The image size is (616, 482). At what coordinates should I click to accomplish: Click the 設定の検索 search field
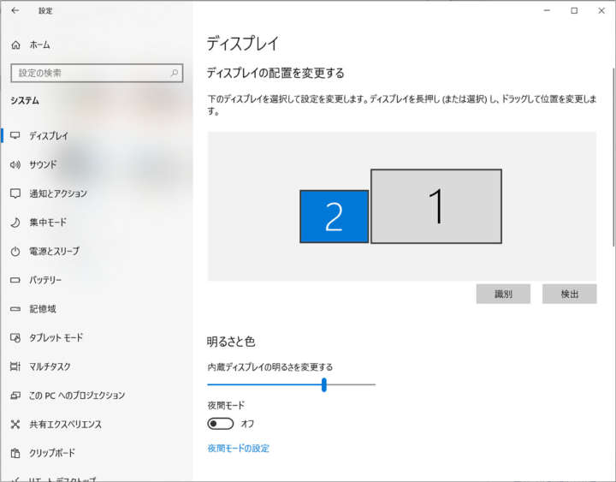[97, 73]
